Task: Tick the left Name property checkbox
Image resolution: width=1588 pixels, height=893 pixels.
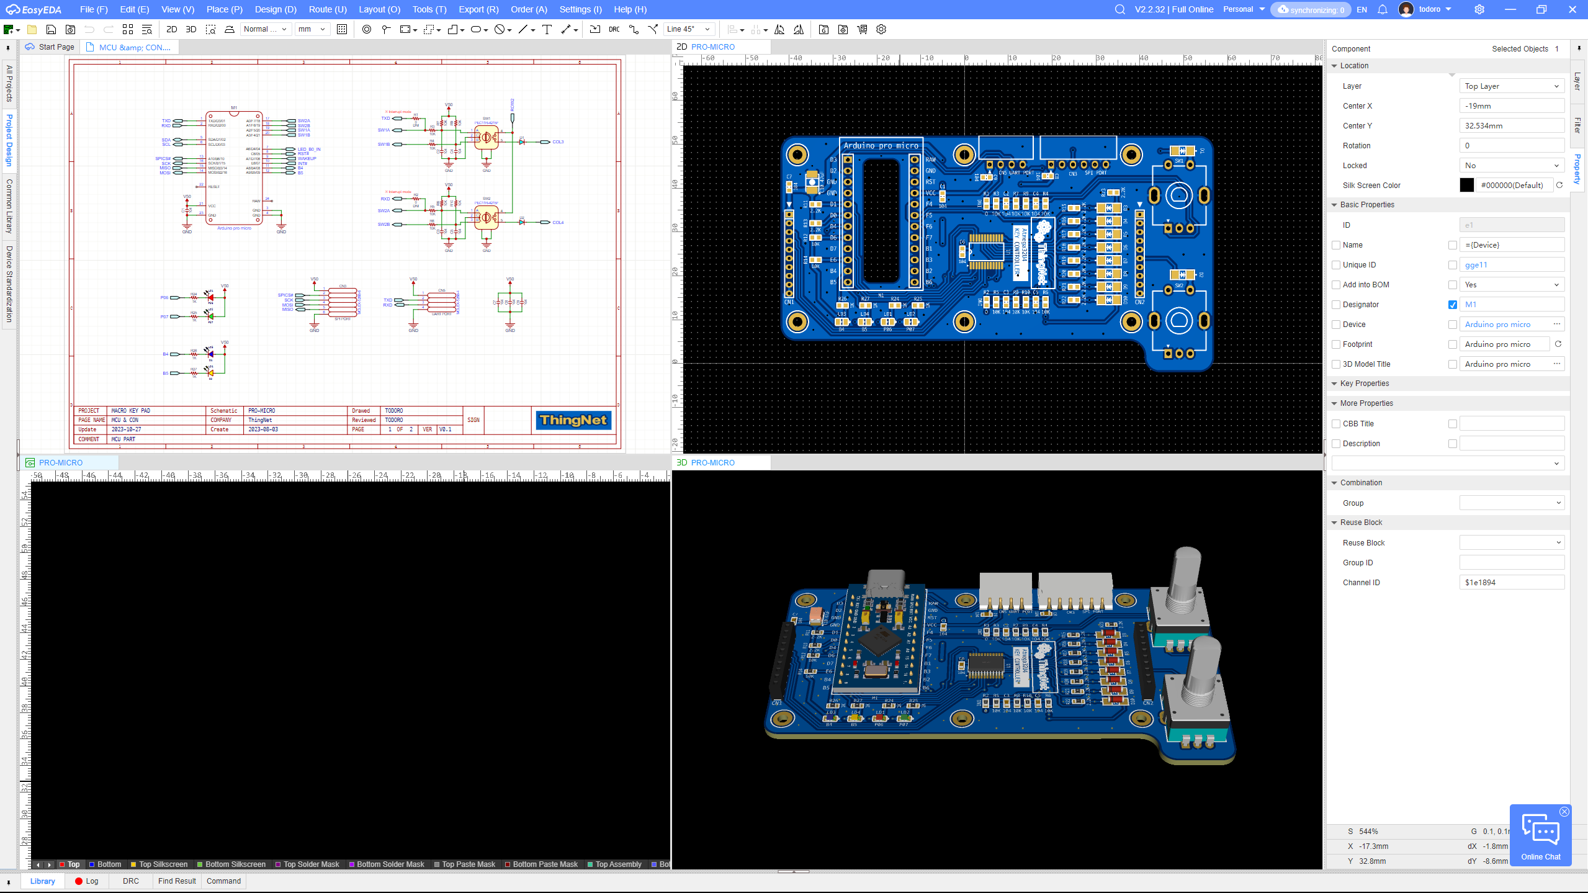Action: [1336, 245]
